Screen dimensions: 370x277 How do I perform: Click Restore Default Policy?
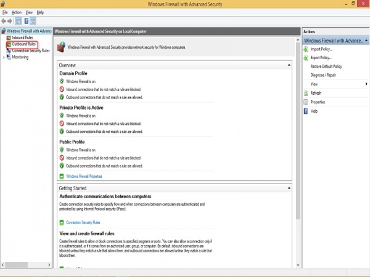[326, 66]
